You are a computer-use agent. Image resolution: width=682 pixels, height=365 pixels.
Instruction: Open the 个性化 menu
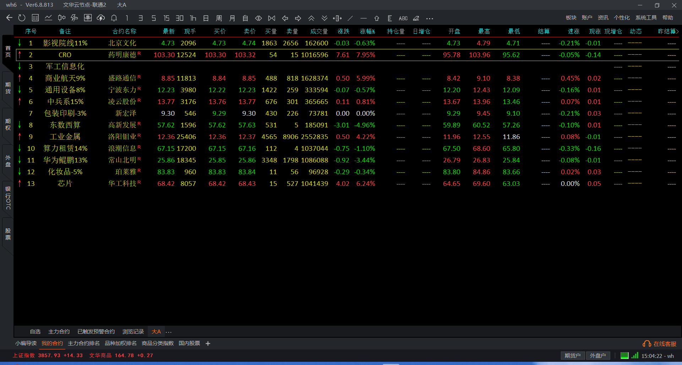point(622,18)
